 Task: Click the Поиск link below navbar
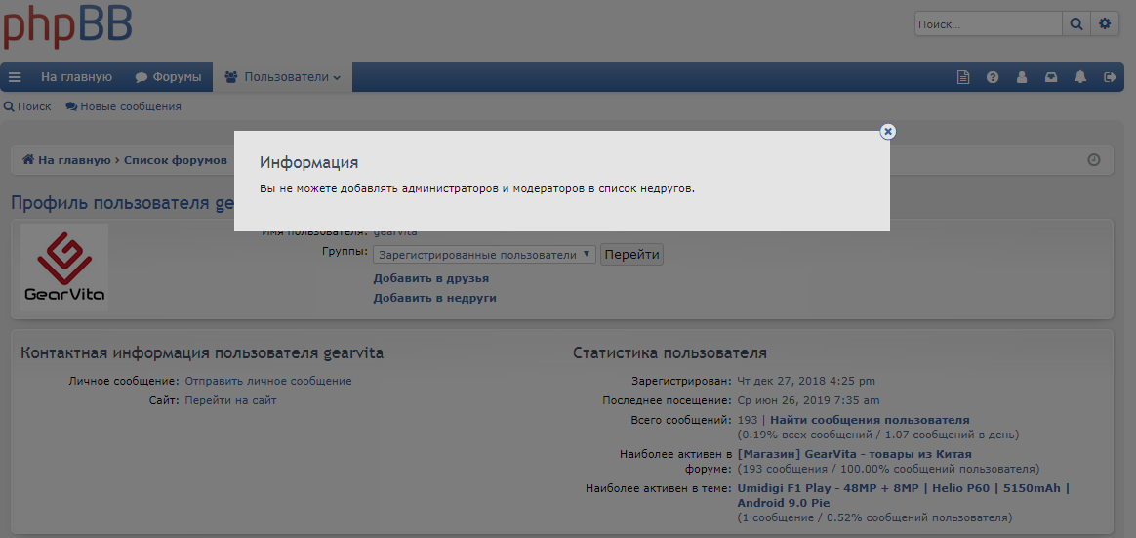coord(27,106)
